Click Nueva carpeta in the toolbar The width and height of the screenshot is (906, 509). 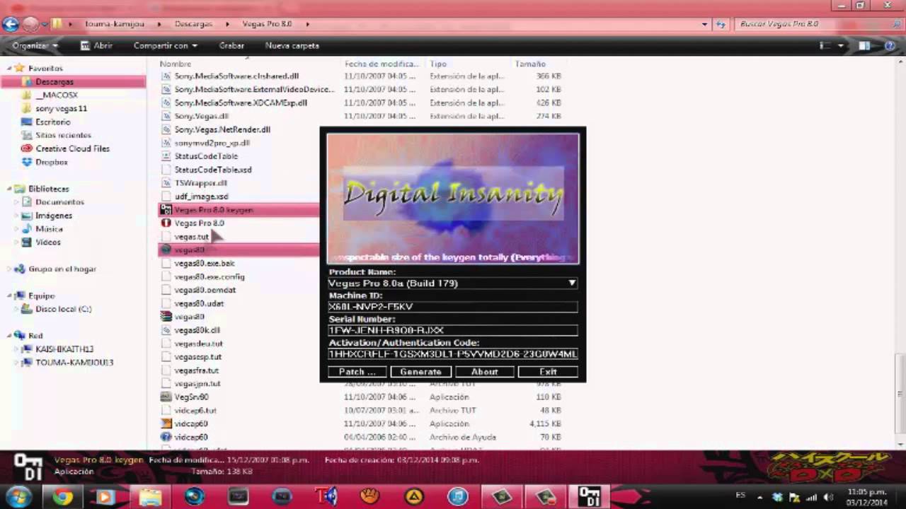[292, 45]
